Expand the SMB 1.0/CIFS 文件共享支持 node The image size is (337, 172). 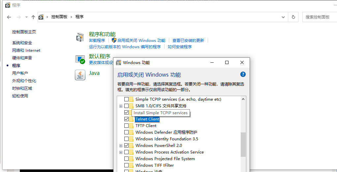tap(121, 106)
